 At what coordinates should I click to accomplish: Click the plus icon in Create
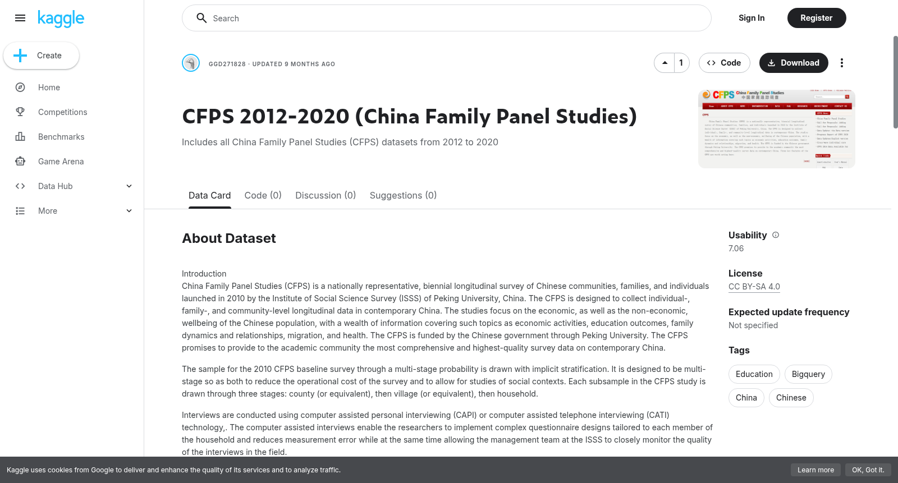[20, 56]
